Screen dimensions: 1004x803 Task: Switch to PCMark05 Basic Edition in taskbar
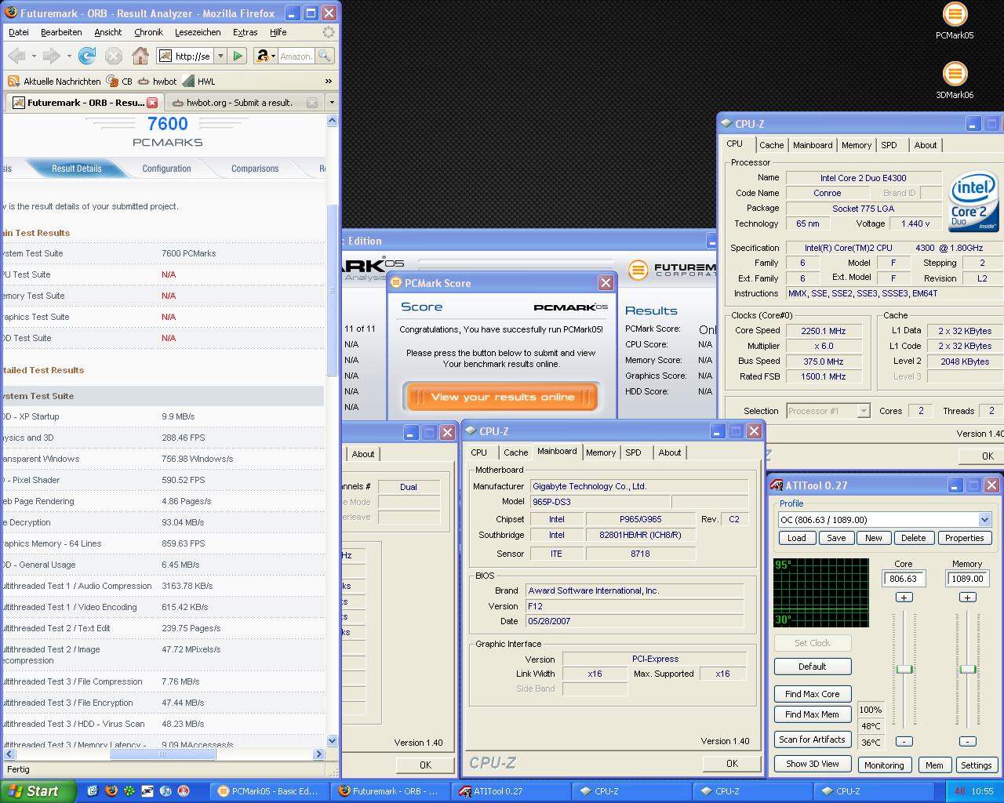click(269, 791)
